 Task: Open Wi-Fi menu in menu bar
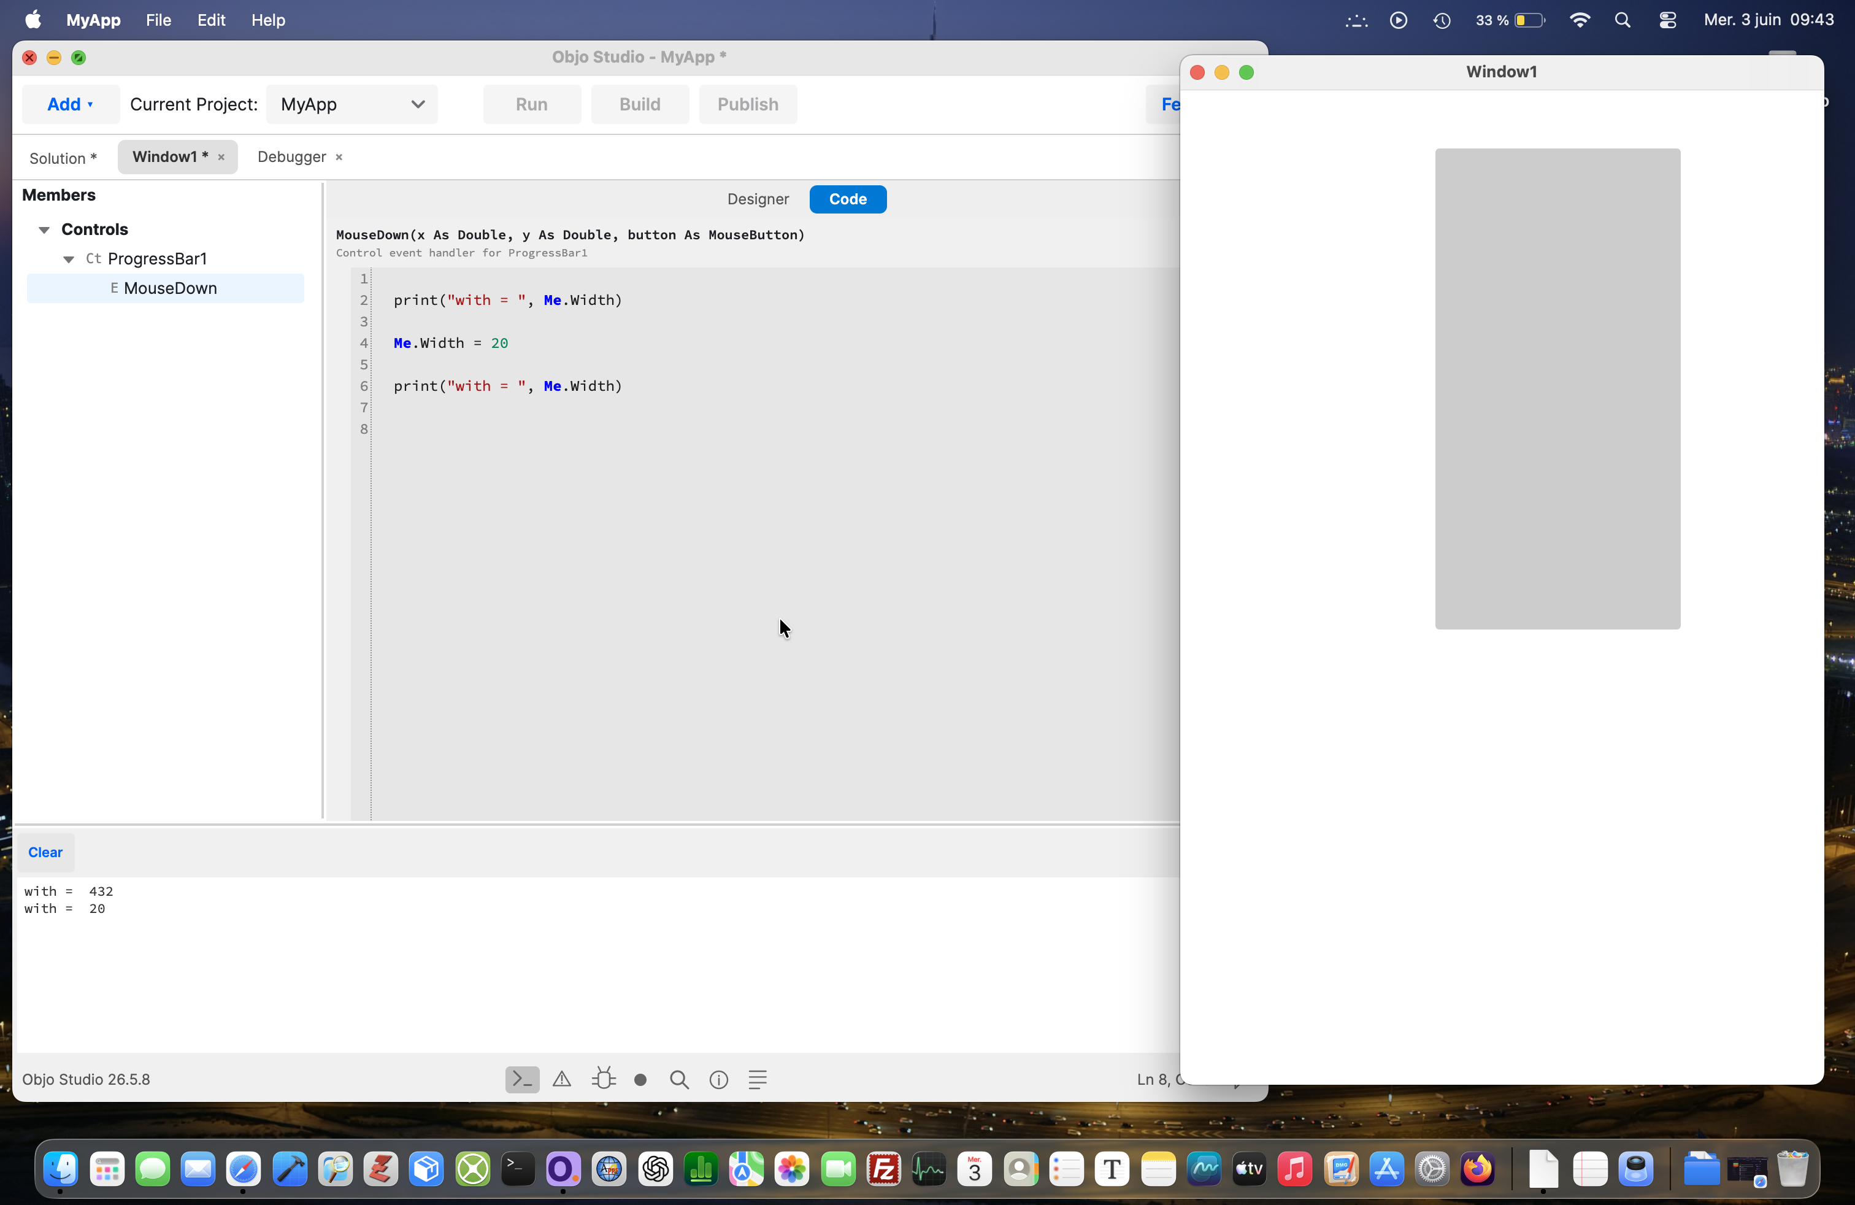(1580, 20)
